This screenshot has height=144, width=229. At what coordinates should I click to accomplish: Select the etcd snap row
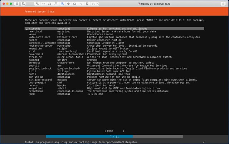[x=114, y=51]
